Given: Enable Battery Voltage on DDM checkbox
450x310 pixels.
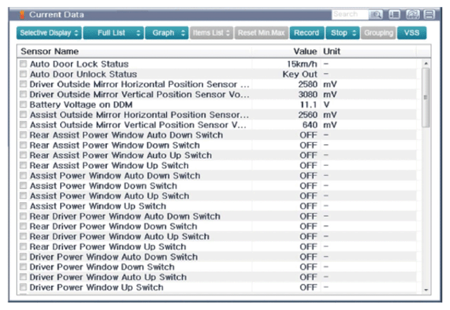Looking at the screenshot, I should pos(23,104).
